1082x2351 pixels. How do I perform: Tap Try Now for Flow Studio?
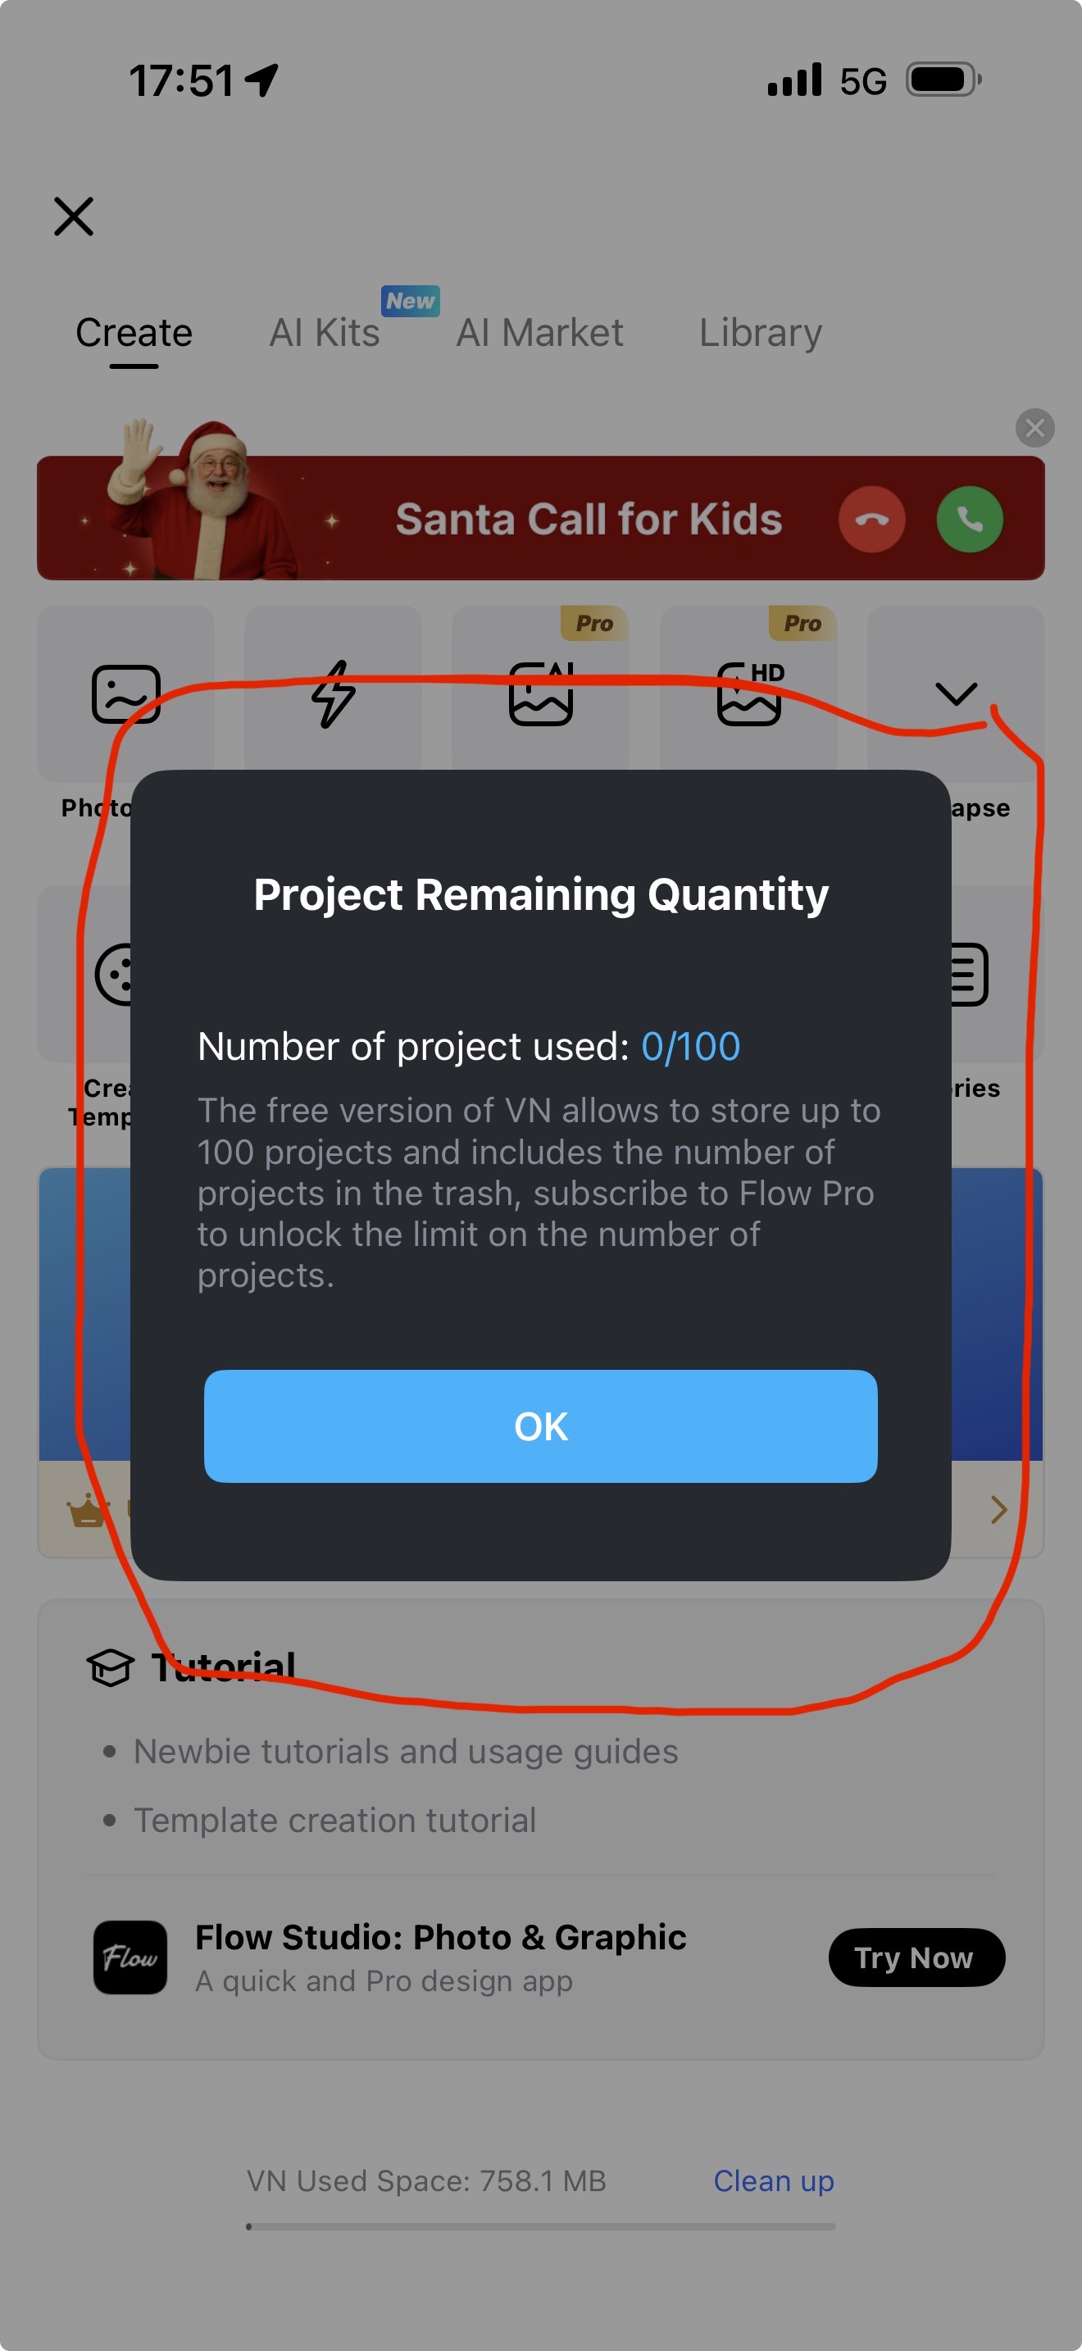pyautogui.click(x=916, y=1957)
